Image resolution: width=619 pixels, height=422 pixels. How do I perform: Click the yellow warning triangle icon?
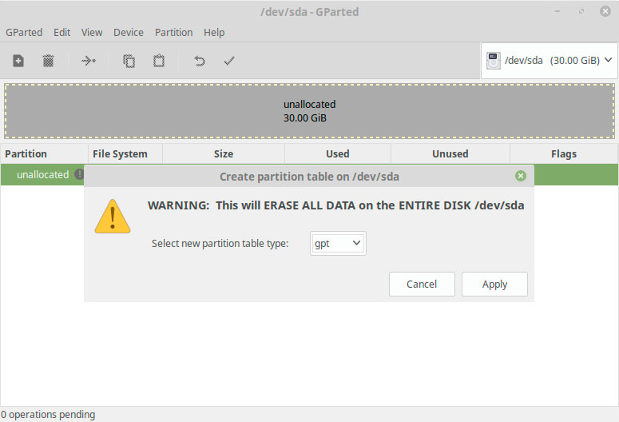tap(113, 216)
